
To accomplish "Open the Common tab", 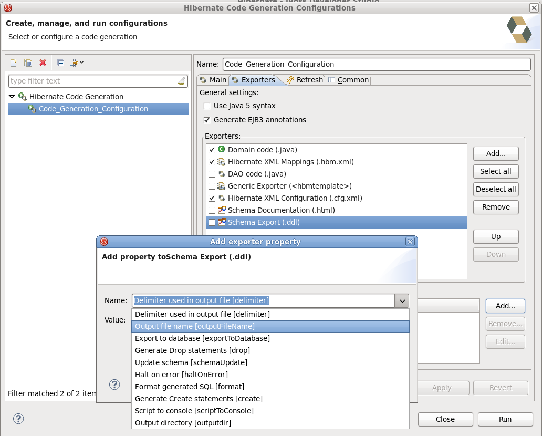I will (x=348, y=80).
